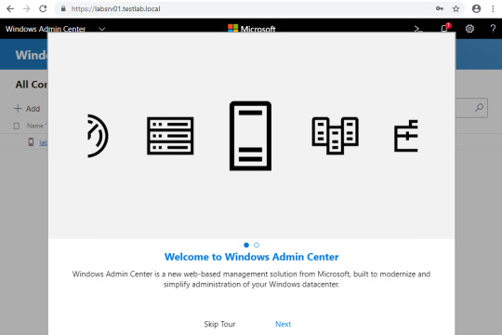The image size is (502, 335).
Task: Click Welcome to Windows Admin Center heading
Action: [x=251, y=257]
